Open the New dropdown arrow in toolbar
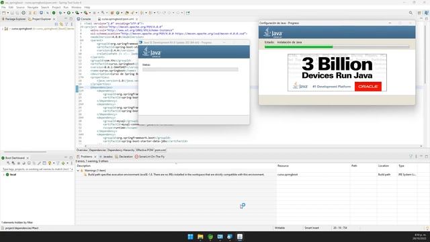430x242 pixels. click(7, 13)
